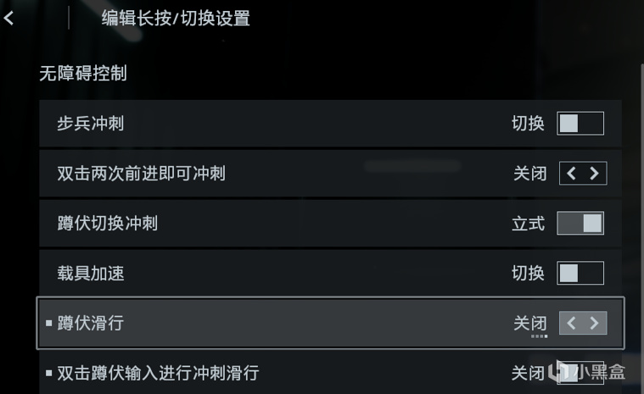
Task: Toggle the 载具加速 switch
Action: point(580,273)
